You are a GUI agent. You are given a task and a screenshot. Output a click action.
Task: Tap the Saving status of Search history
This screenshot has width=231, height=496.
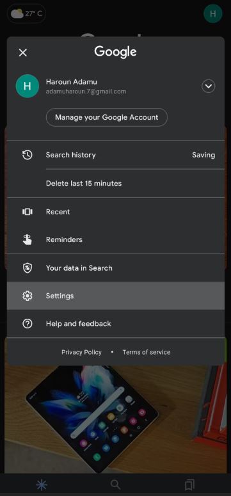203,155
